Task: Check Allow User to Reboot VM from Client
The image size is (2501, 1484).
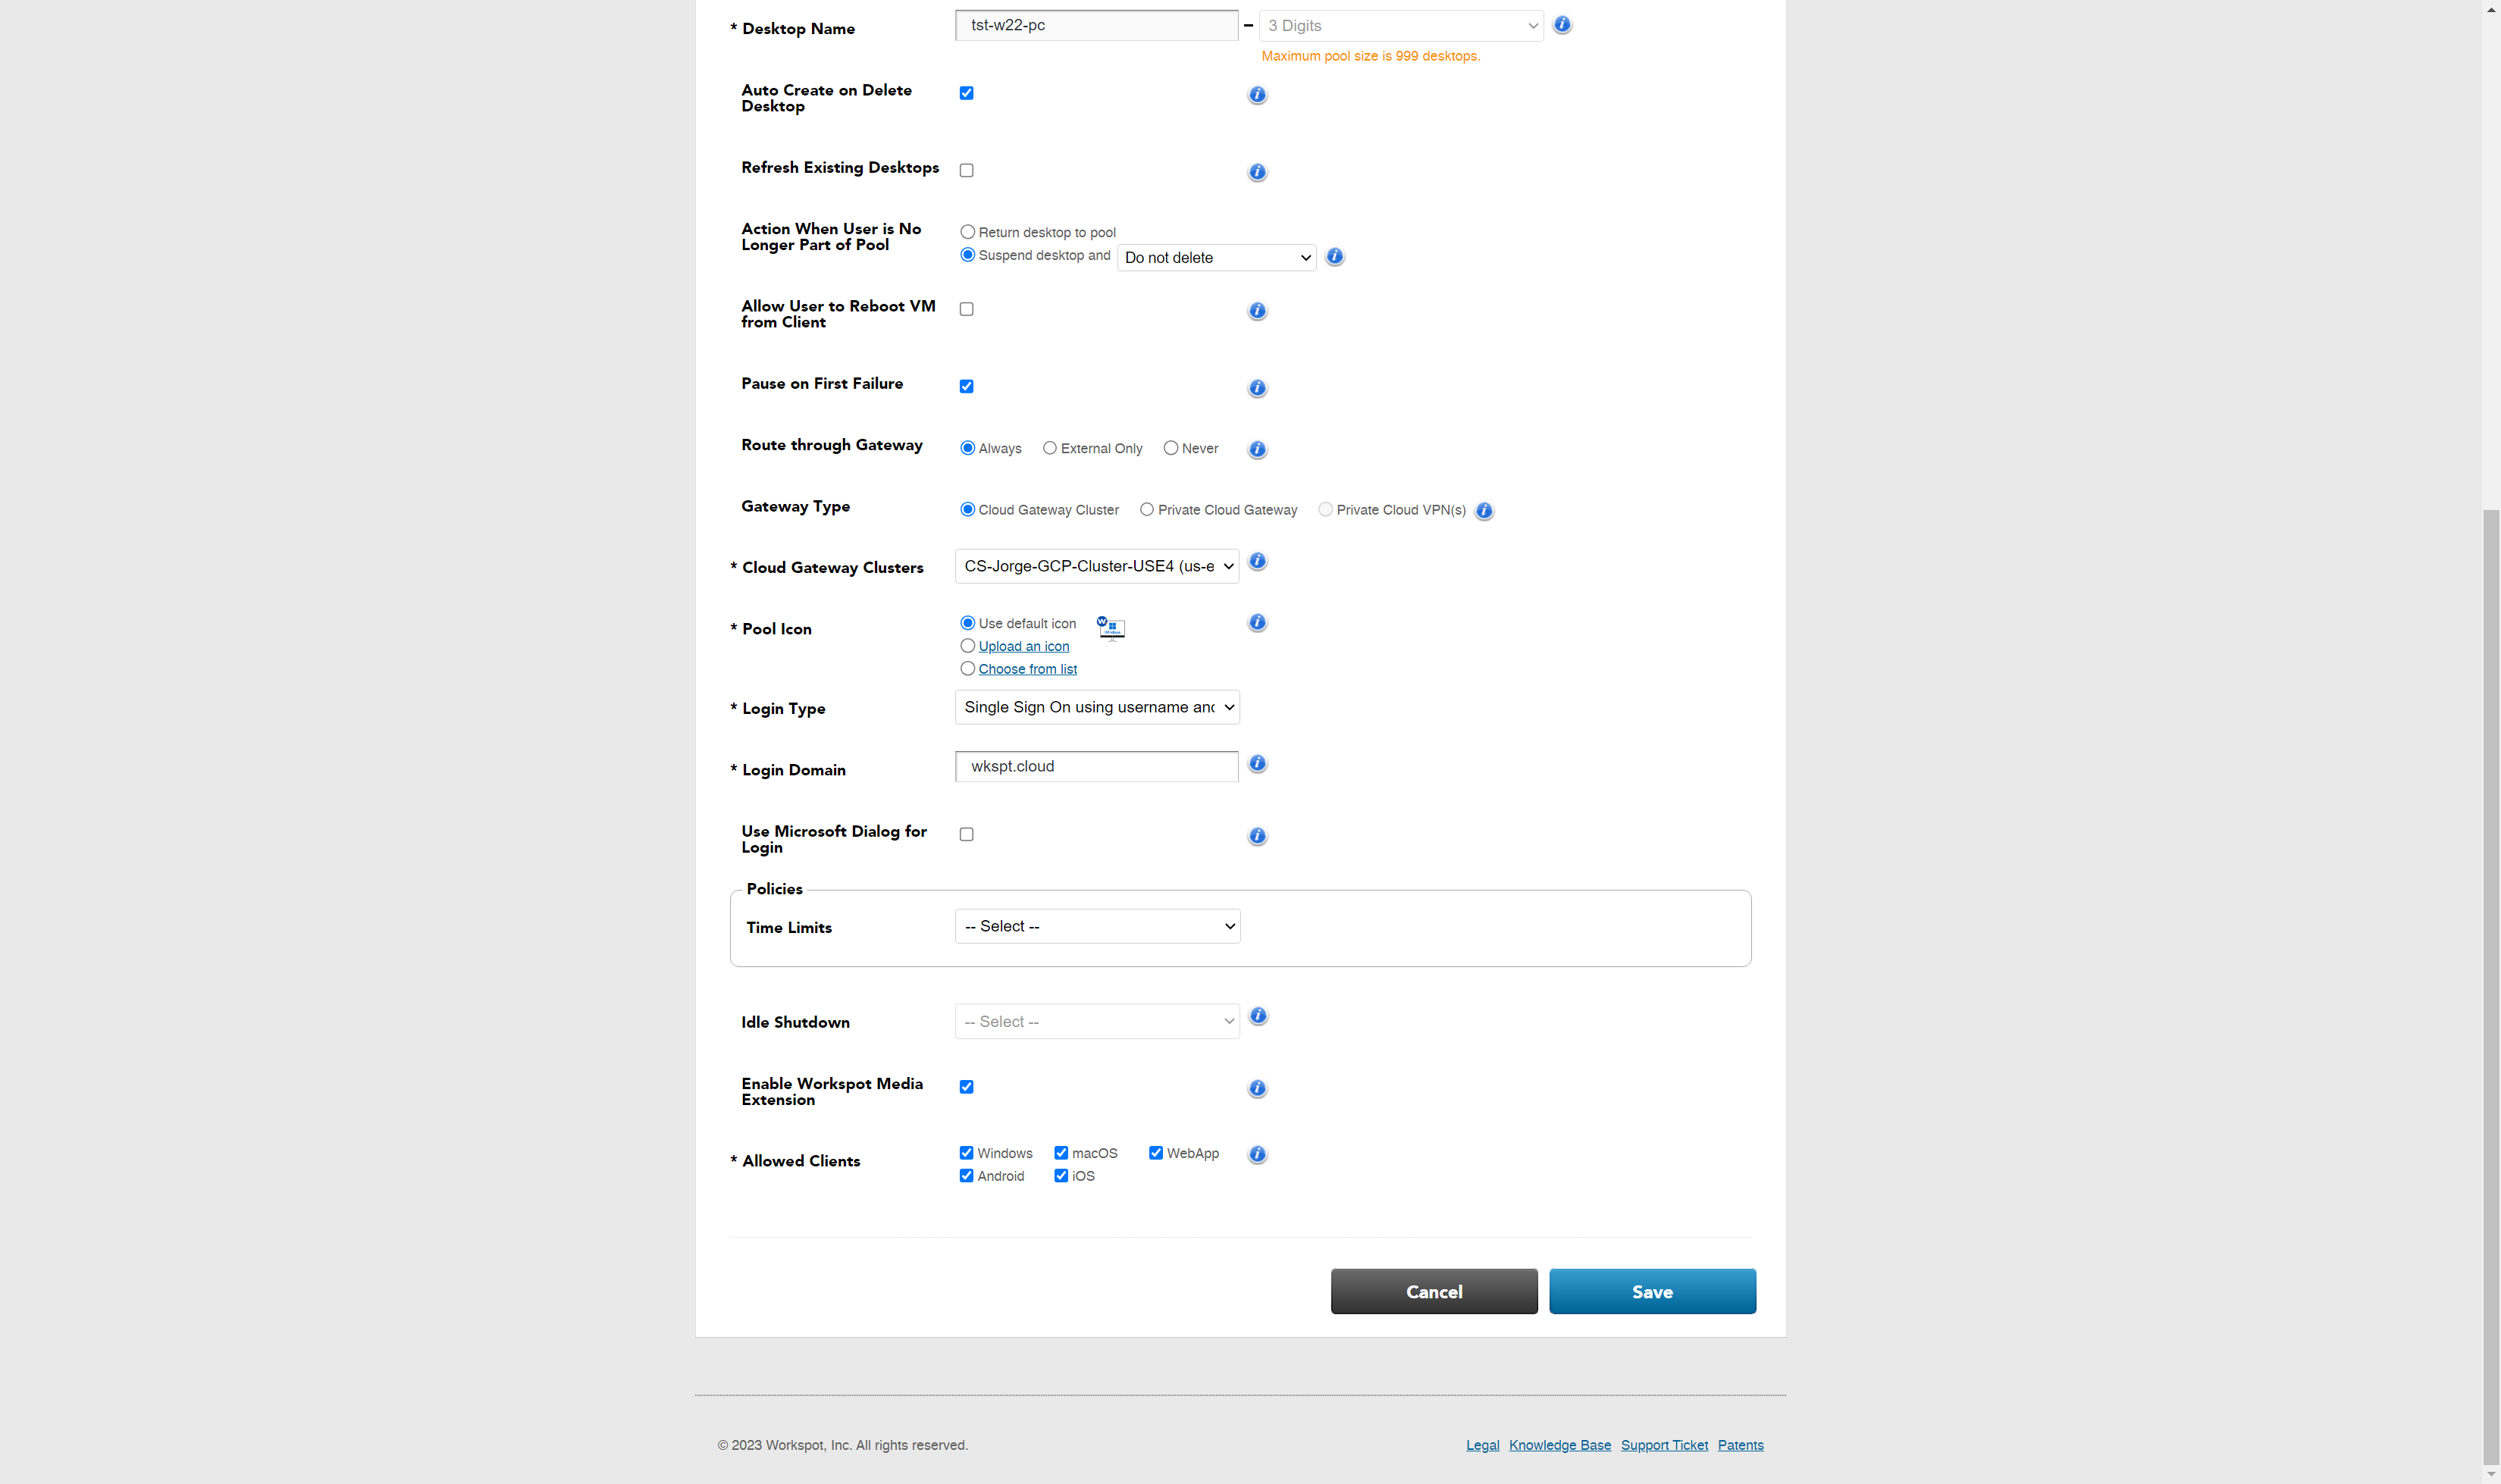Action: (966, 309)
